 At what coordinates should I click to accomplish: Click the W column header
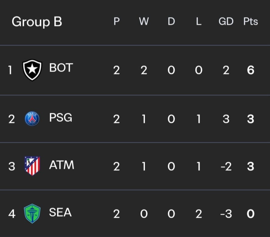144,21
